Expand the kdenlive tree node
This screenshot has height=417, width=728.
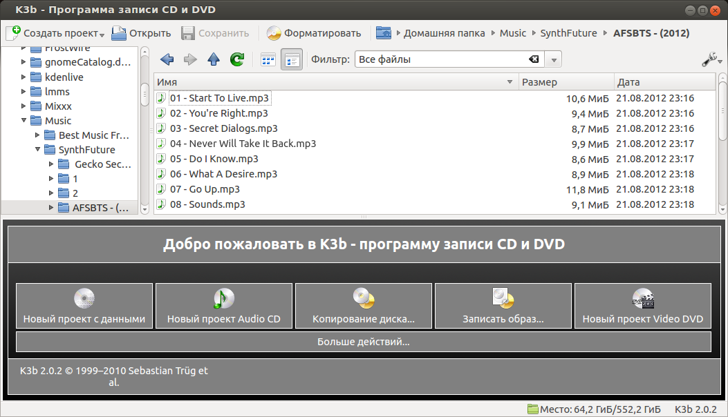click(24, 77)
